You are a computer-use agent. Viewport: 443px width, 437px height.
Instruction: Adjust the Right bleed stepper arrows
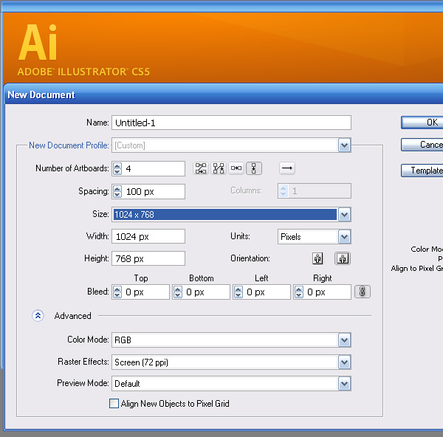[x=299, y=292]
